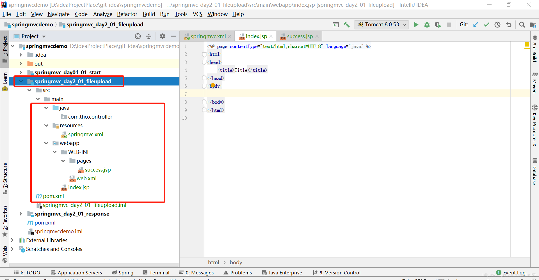Viewport: 539px width, 280px height.
Task: Select index.jsp file in project tree
Action: click(79, 187)
